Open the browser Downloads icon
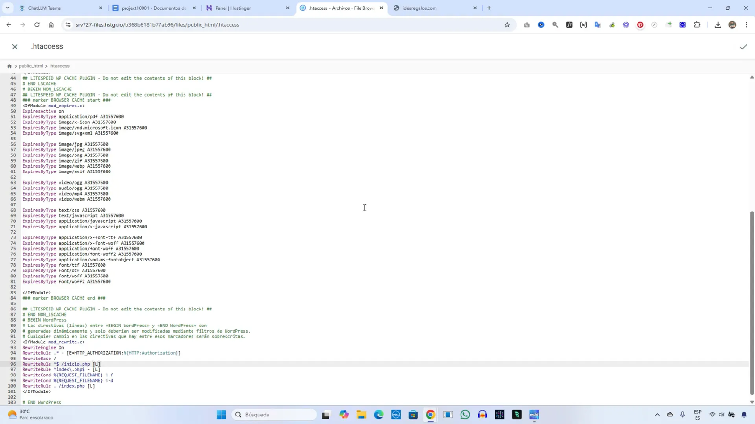This screenshot has width=755, height=424. (718, 25)
